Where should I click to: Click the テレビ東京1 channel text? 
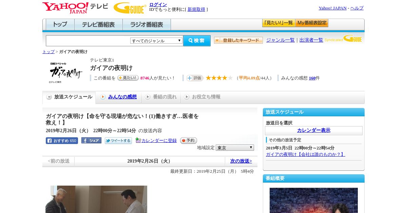click(102, 60)
